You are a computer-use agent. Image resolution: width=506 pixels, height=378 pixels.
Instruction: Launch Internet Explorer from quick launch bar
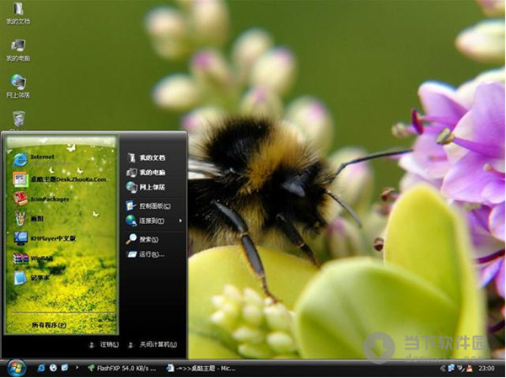[x=41, y=368]
